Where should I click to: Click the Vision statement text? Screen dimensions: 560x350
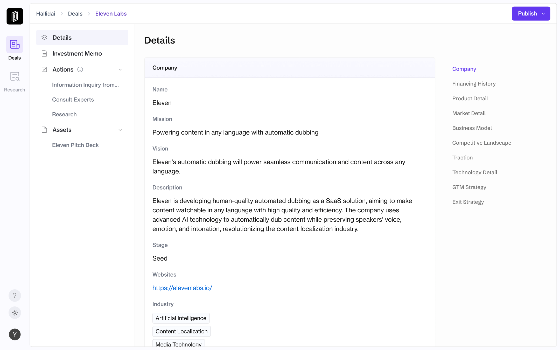point(279,167)
